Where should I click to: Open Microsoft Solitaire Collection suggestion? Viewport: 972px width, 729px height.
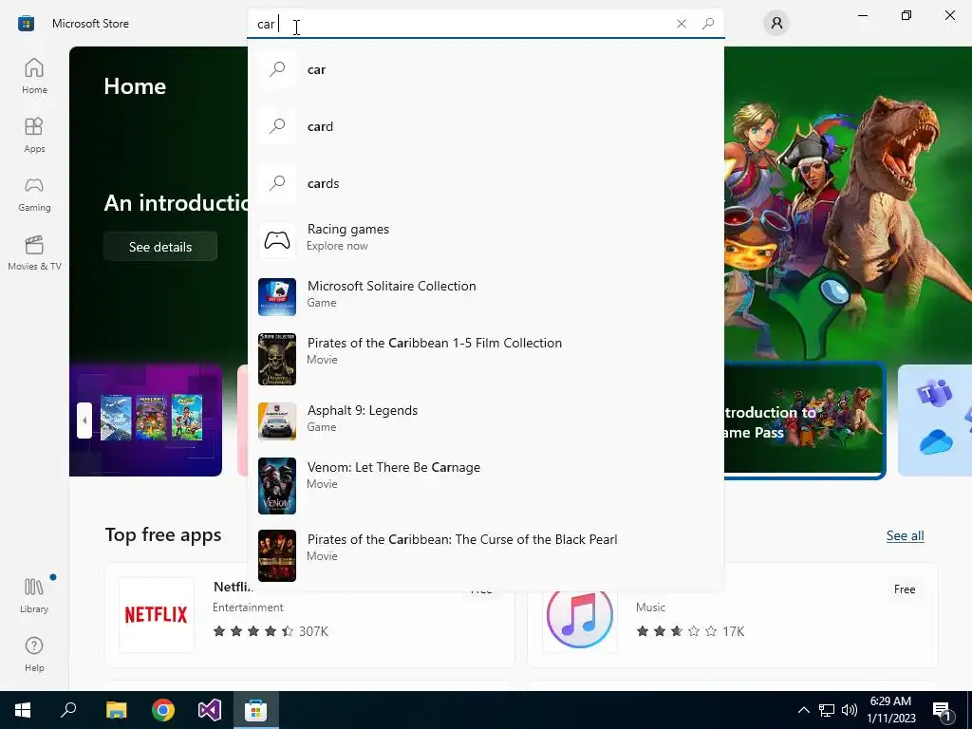tap(485, 296)
